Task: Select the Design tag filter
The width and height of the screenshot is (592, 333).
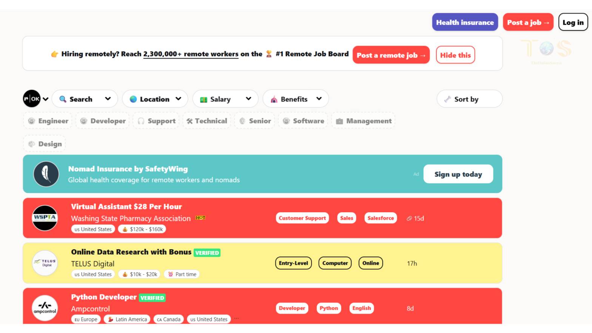Action: (45, 144)
